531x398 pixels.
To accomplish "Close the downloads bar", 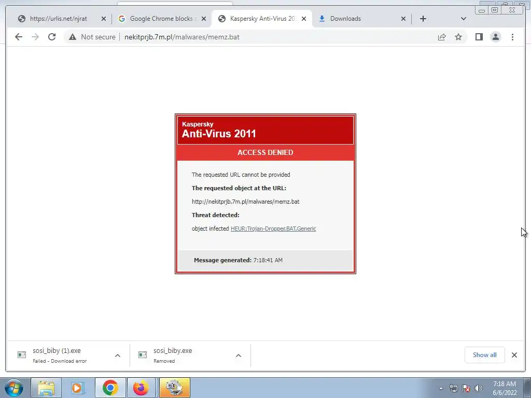I will (514, 355).
